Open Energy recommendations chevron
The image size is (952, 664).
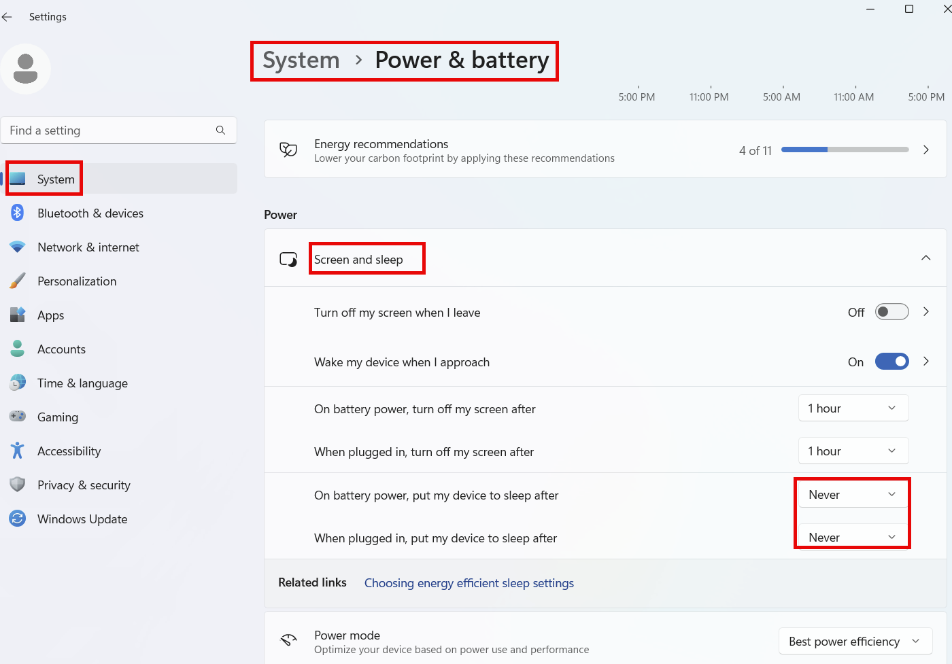(926, 150)
